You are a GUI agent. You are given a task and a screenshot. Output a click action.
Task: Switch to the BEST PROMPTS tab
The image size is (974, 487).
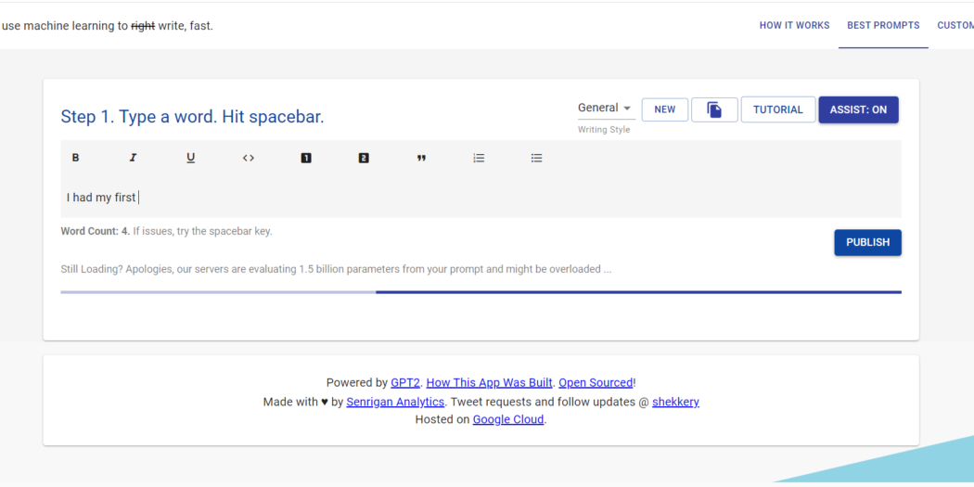tap(883, 25)
